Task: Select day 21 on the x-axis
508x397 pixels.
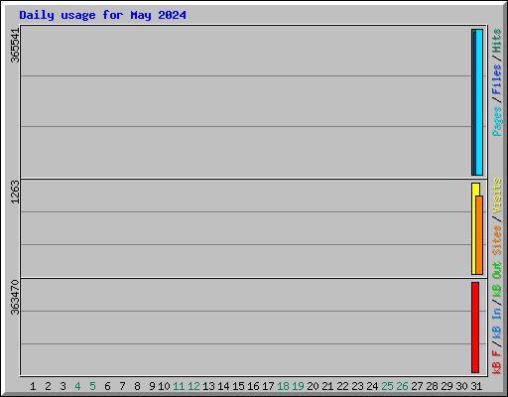Action: pos(327,386)
